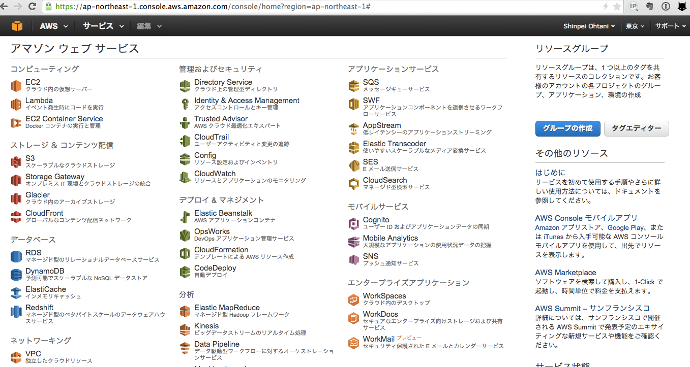This screenshot has width=690, height=367.
Task: Open the Data Pipeline service link
Action: tap(217, 344)
